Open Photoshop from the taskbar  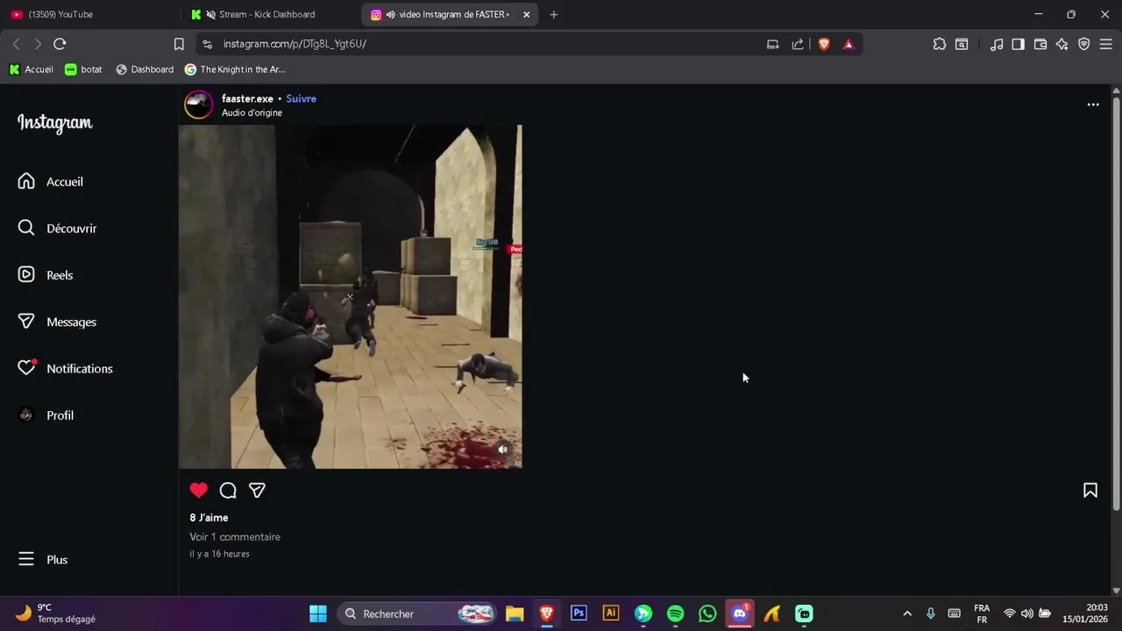pos(579,613)
